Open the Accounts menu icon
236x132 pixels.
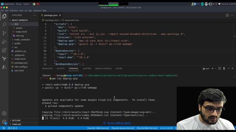tap(4, 113)
